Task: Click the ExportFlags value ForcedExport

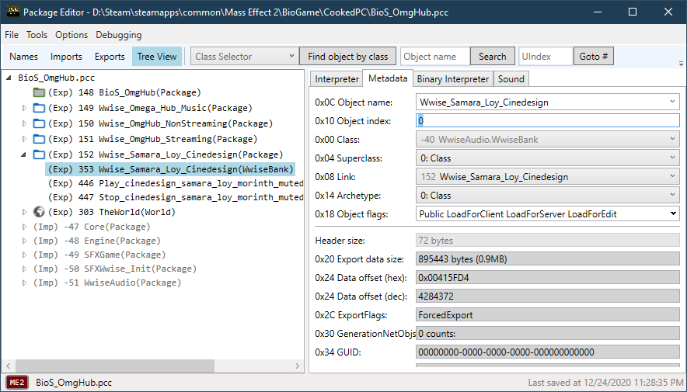Action: tap(548, 315)
